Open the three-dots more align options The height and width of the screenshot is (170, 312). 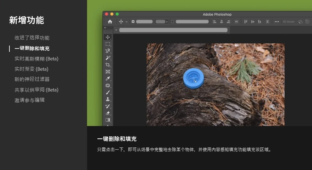[x=277, y=21]
